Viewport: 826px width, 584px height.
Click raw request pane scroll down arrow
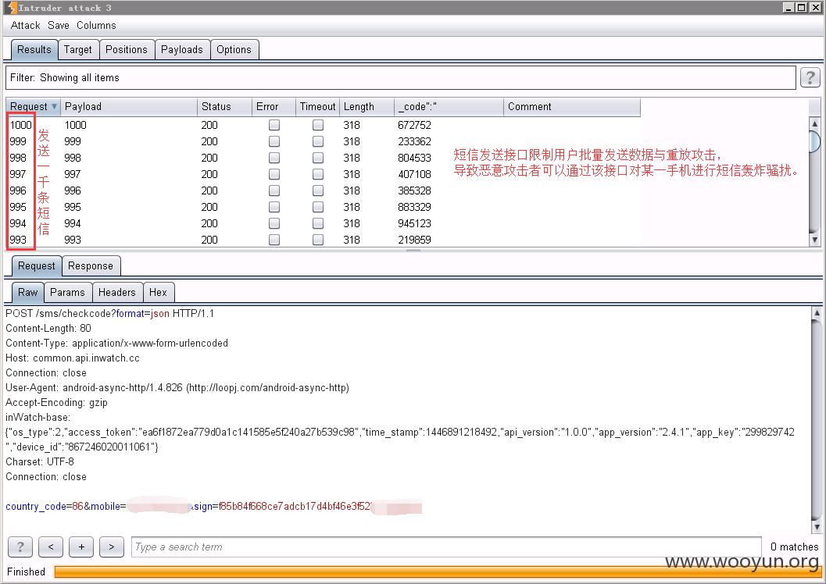(817, 526)
